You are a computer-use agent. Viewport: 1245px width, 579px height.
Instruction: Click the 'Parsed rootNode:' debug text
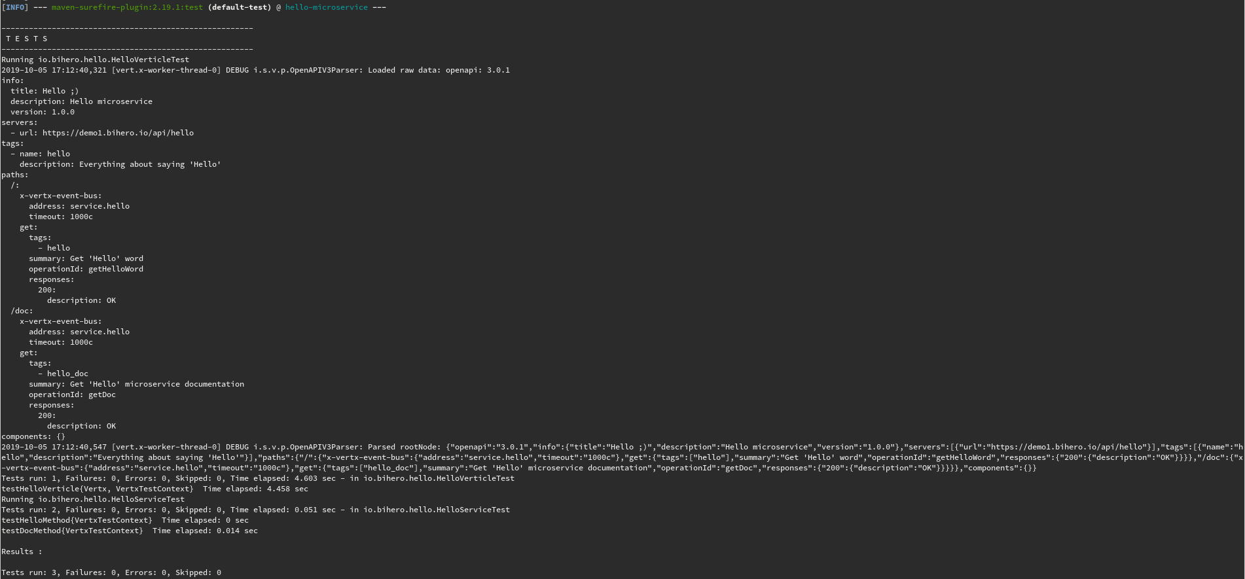click(x=405, y=447)
